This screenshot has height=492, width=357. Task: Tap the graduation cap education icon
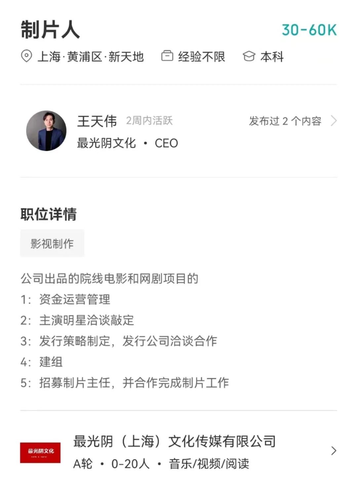coord(249,57)
